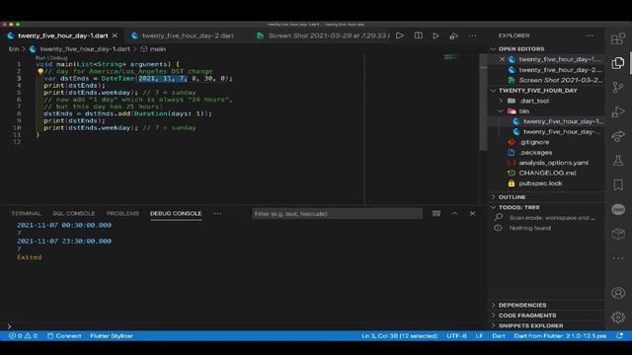Open the Explorer files icon in activity bar
Image resolution: width=632 pixels, height=355 pixels.
pos(617,63)
